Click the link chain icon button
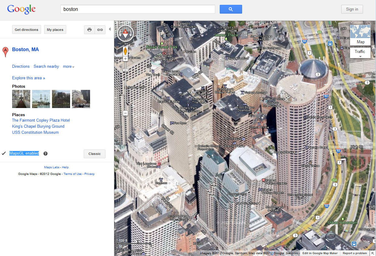 click(100, 30)
